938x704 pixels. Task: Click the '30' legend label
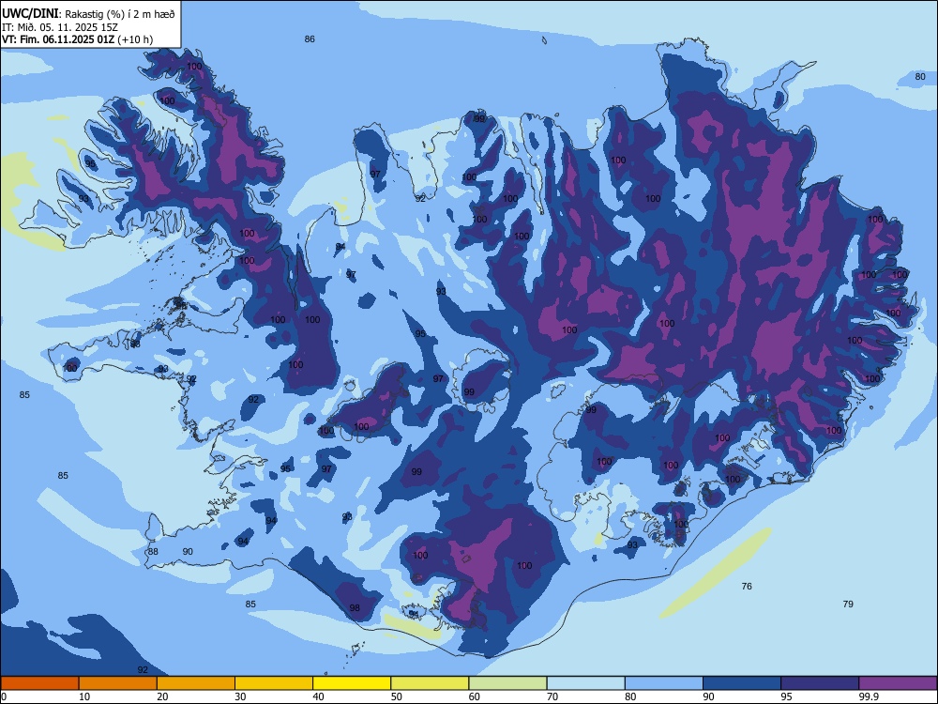240,696
